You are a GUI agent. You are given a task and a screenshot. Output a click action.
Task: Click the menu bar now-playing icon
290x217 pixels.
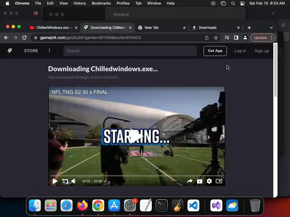pos(213,3)
